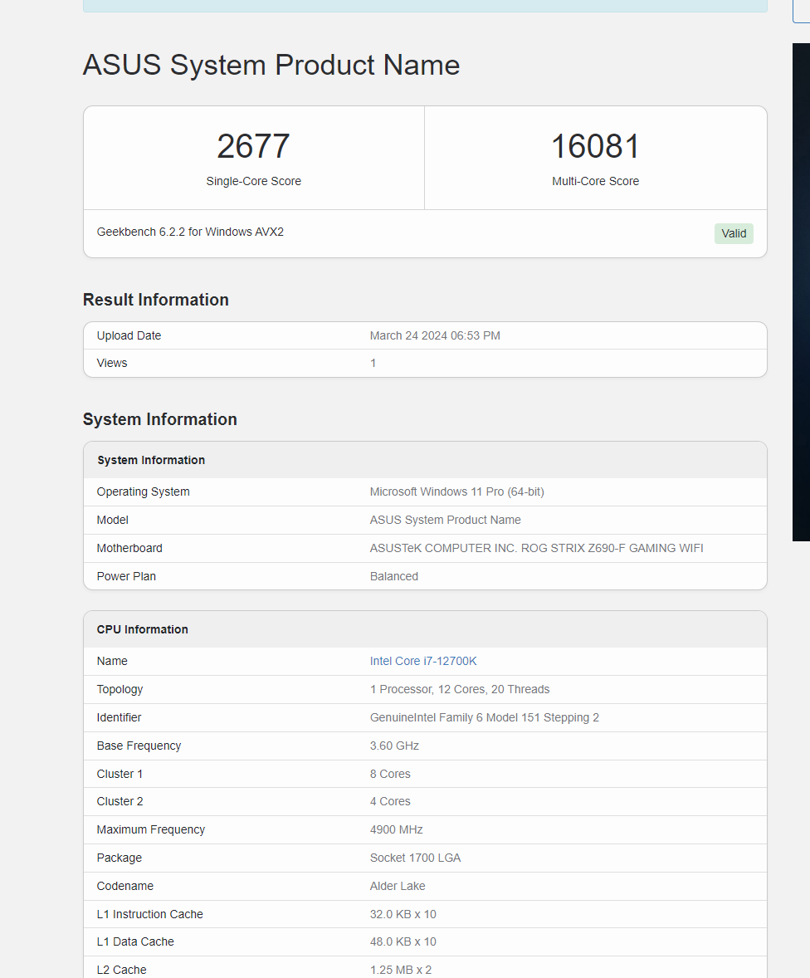Click the Topology row label

[120, 689]
